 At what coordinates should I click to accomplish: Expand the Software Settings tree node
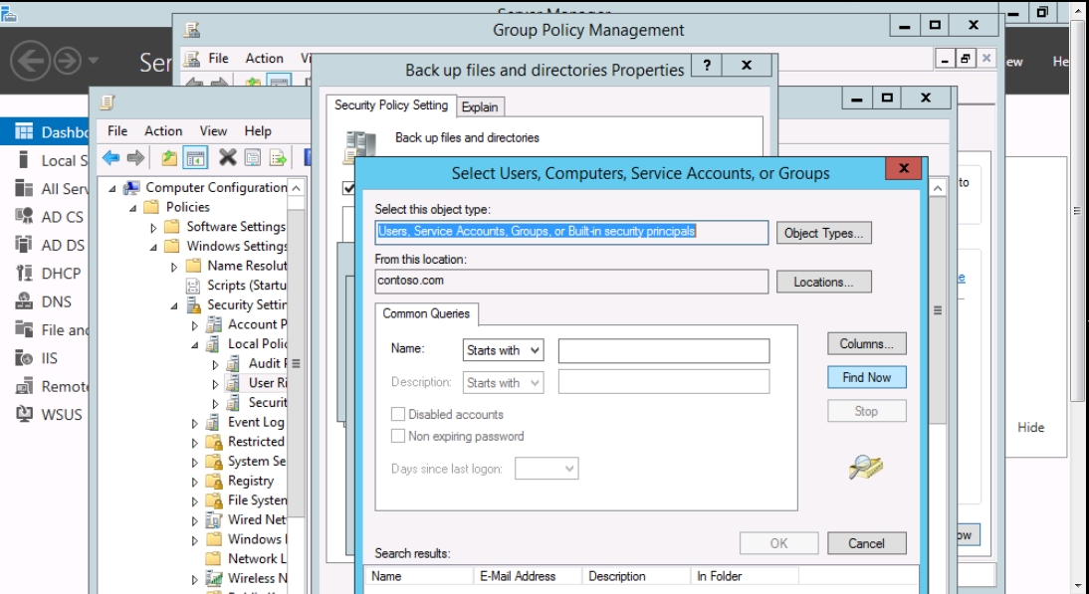point(154,227)
